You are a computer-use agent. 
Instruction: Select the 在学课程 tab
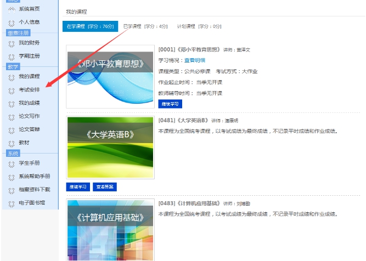point(91,26)
